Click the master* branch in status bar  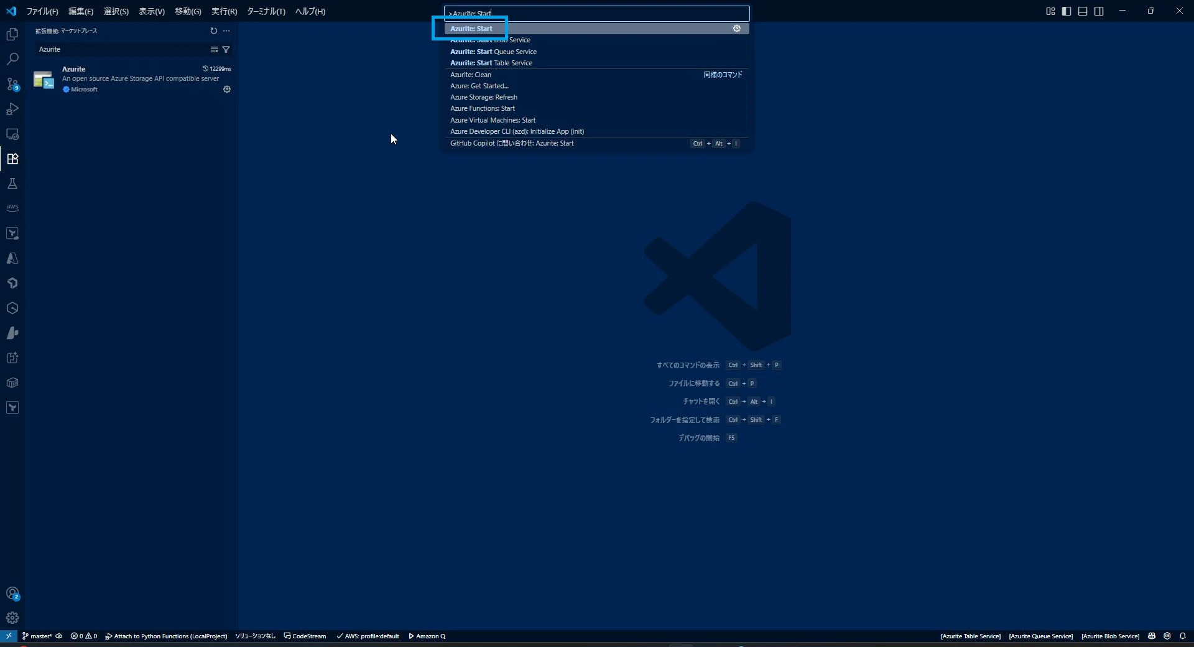tap(37, 636)
